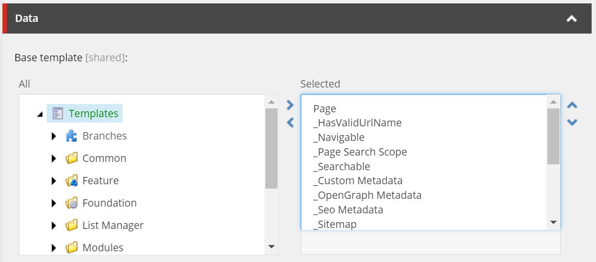Choose _Seo Metadata from Selected list
This screenshot has height=262, width=596.
(348, 210)
